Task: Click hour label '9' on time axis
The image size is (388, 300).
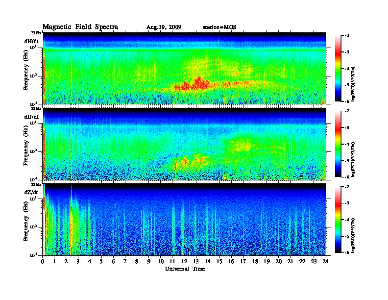Action: 149,262
